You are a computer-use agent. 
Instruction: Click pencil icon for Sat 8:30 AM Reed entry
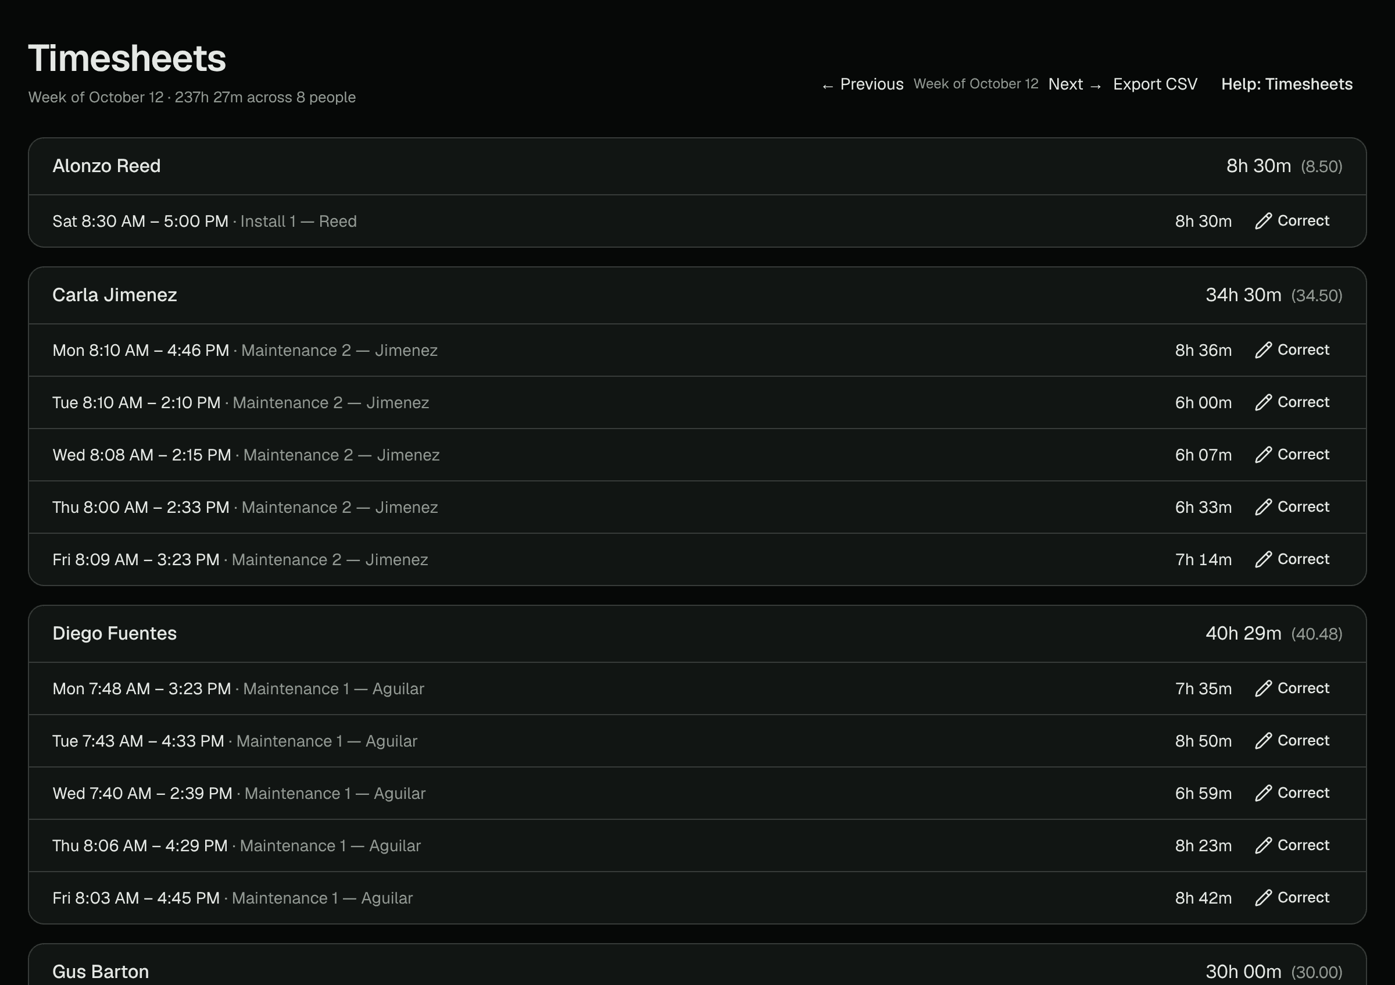[x=1263, y=221]
